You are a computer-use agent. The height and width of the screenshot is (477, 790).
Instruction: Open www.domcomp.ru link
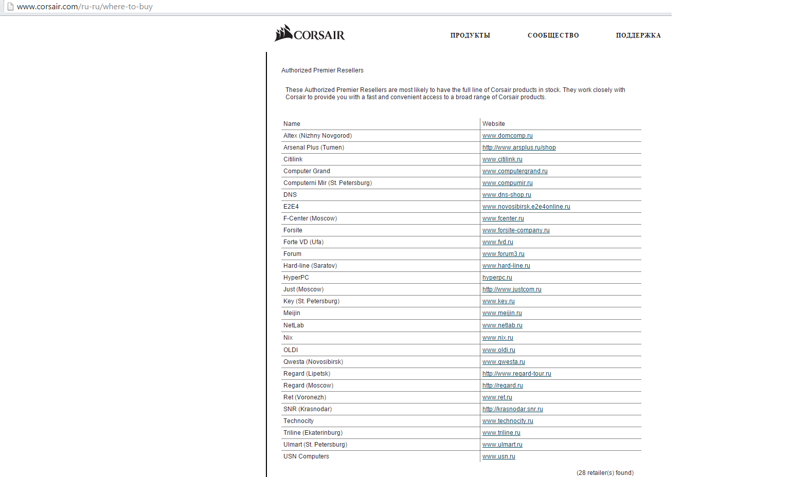click(x=508, y=136)
